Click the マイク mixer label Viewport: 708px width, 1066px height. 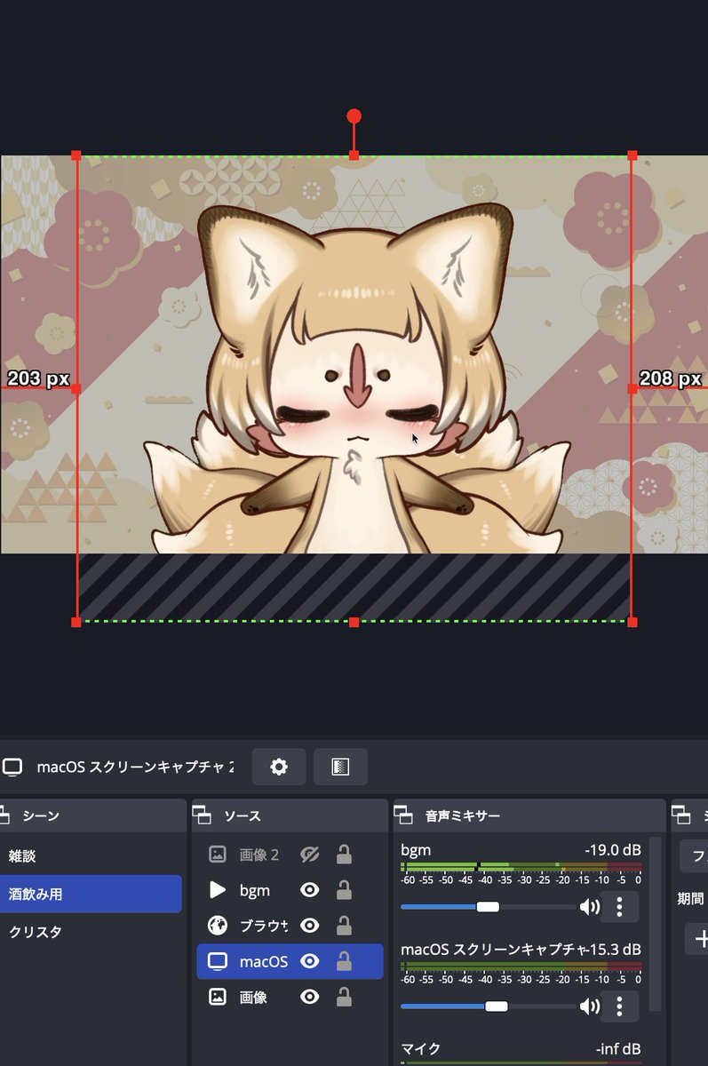pos(420,1048)
